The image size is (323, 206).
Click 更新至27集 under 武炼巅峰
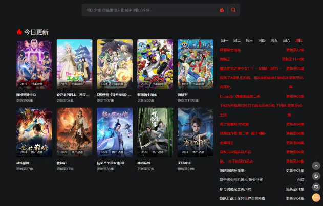click(25, 169)
